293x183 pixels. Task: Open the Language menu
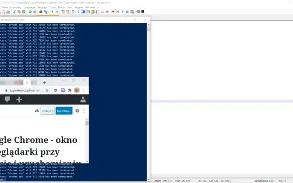(x=29, y=7)
